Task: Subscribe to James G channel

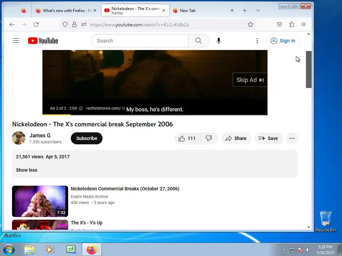Action: tap(87, 138)
